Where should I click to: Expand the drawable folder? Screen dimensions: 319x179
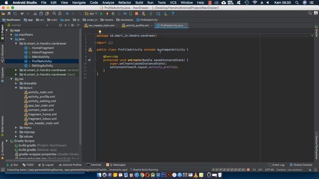(x=16, y=84)
